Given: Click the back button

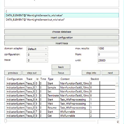Looking at the screenshot, I should [x=61, y=67].
